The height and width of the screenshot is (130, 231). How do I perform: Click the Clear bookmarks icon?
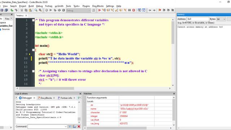click(x=173, y=10)
